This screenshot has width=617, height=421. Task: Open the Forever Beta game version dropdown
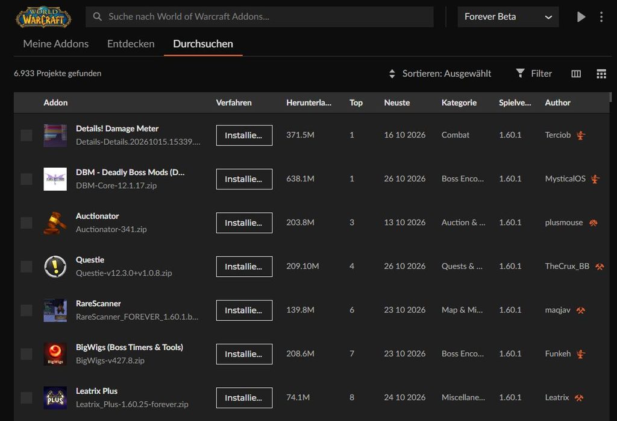(x=508, y=16)
